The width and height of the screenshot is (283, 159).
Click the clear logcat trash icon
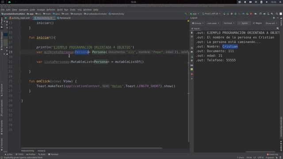pos(191,33)
